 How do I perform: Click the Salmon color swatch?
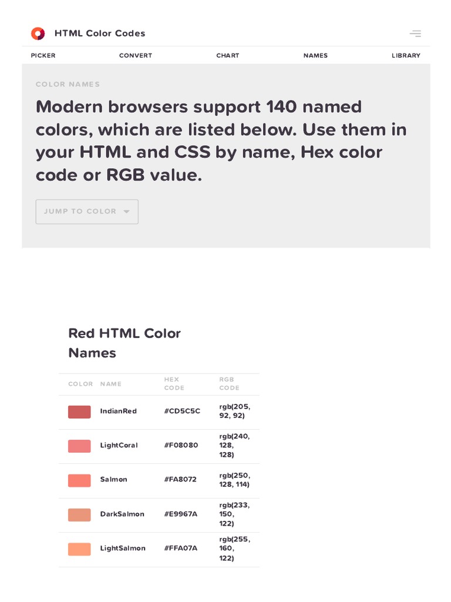tap(79, 480)
